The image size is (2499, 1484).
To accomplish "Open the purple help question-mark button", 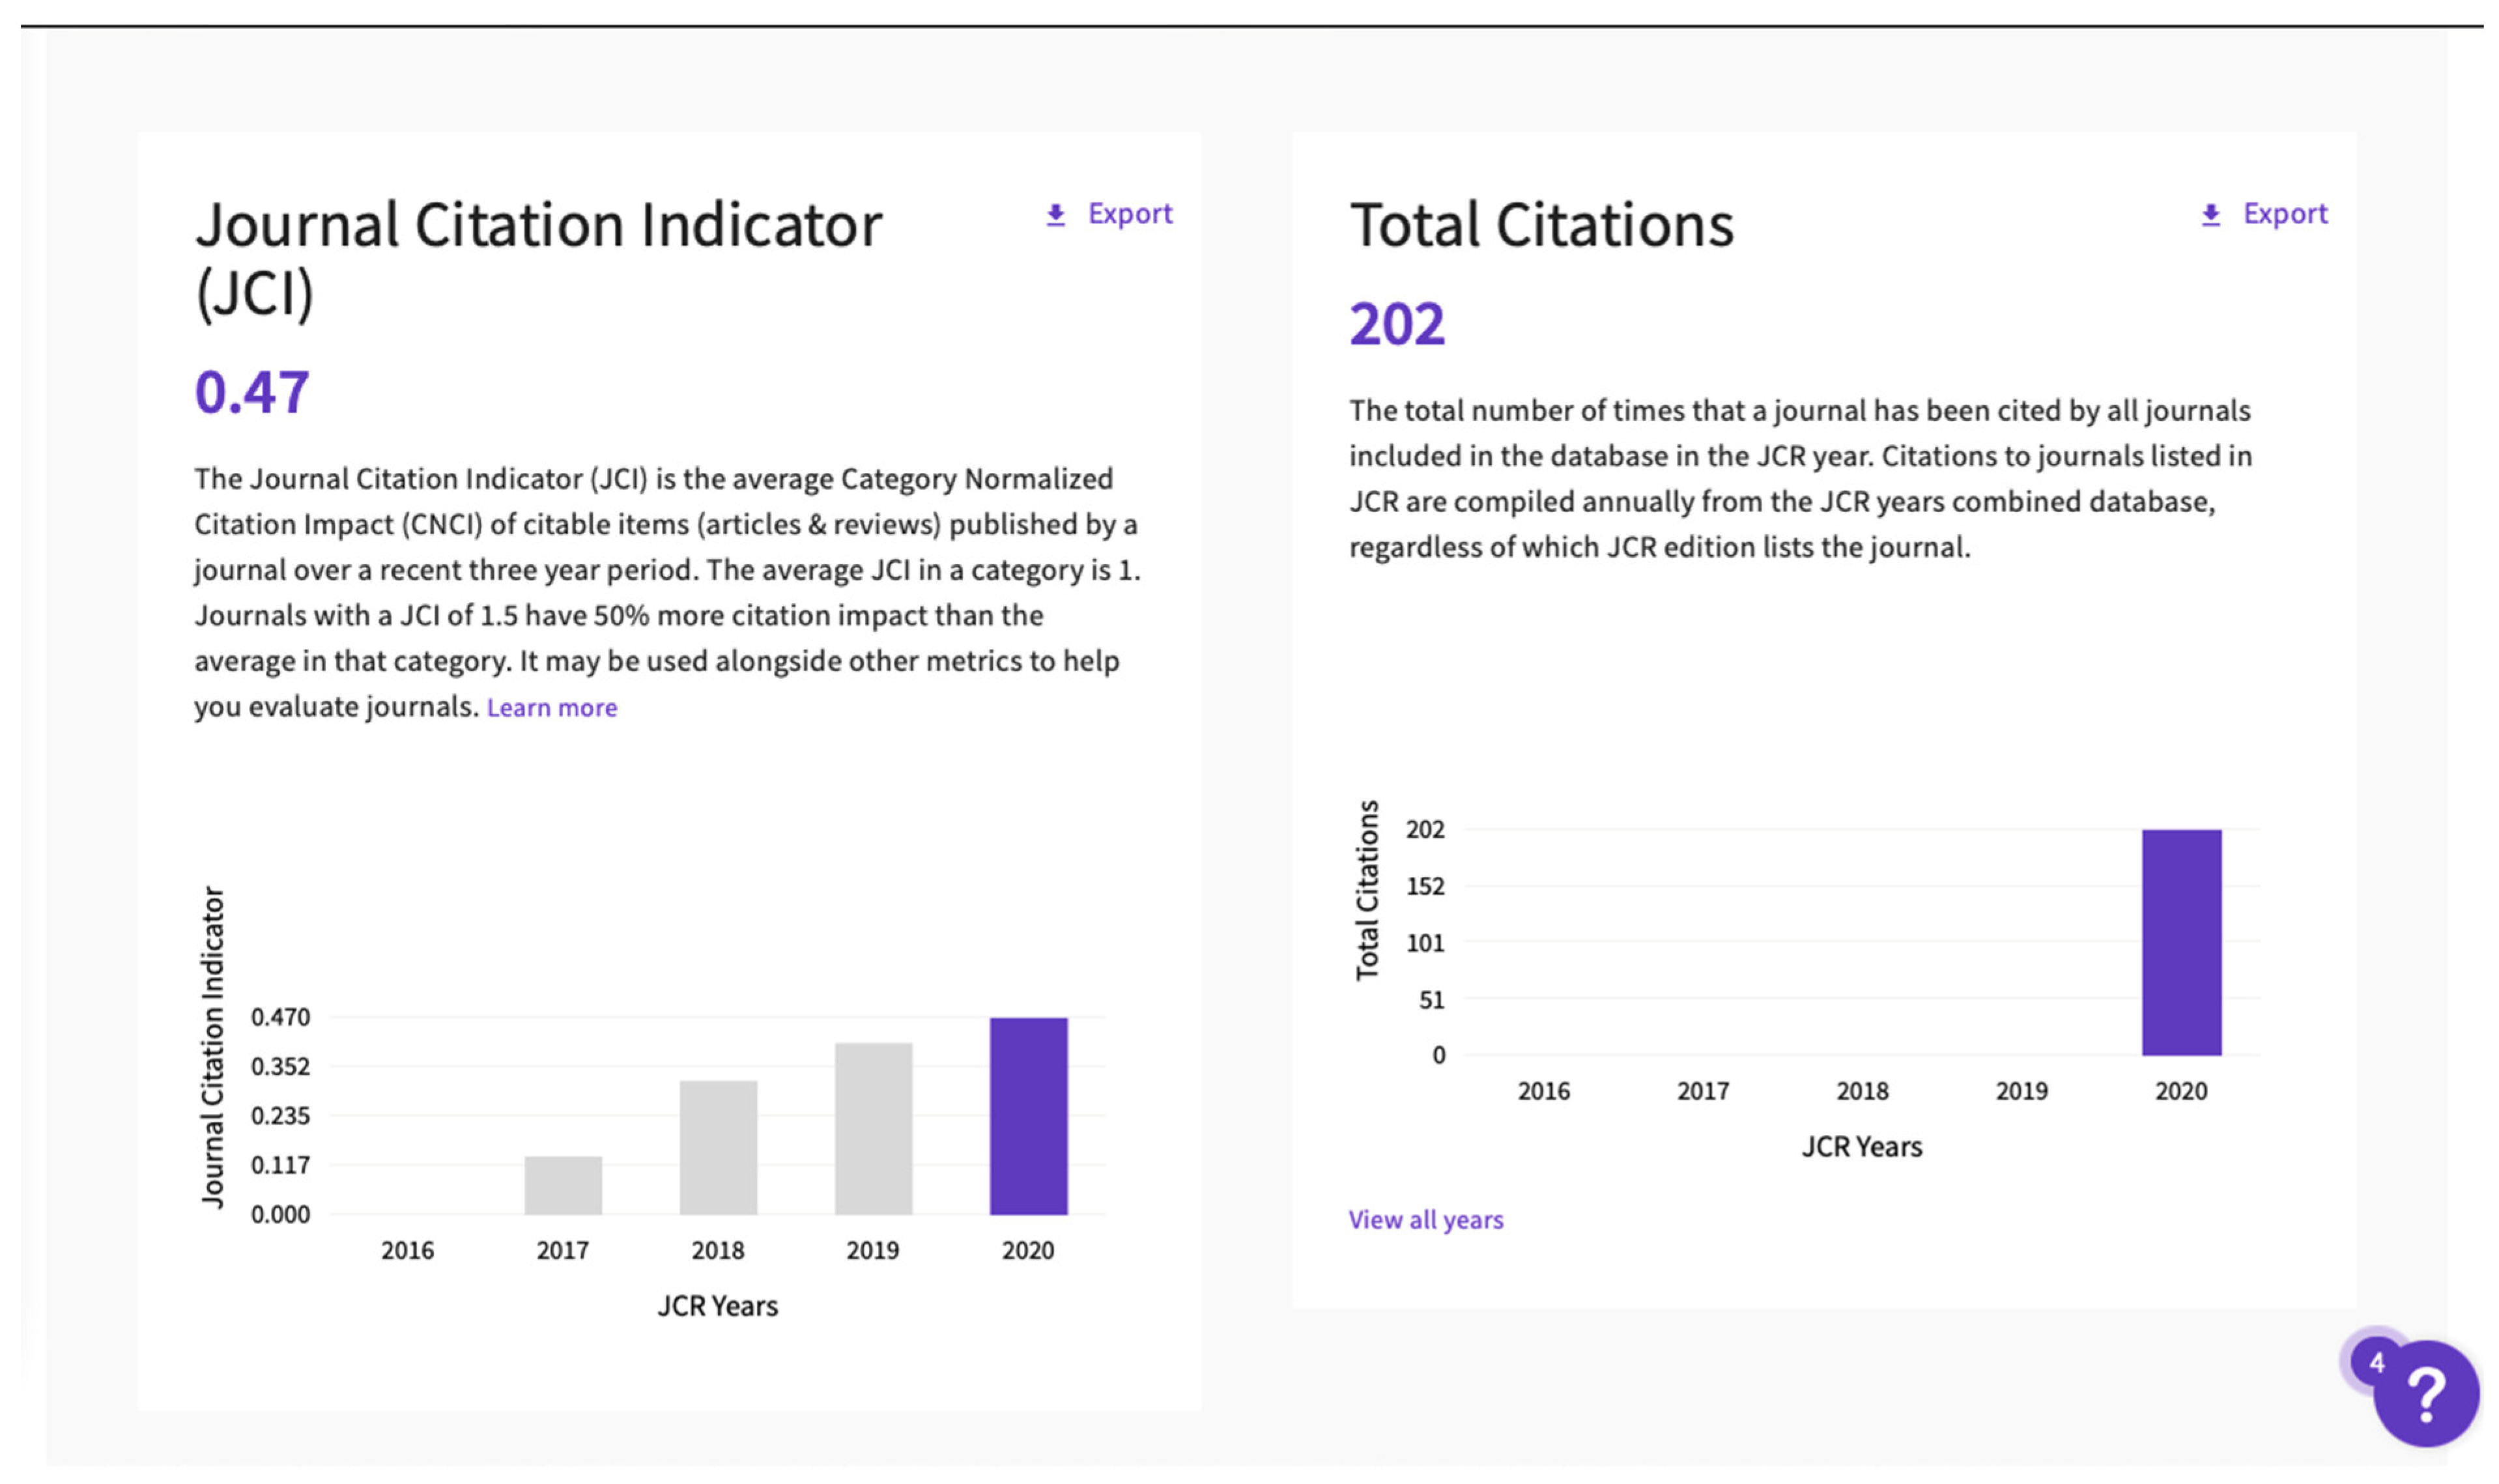I will [2427, 1394].
